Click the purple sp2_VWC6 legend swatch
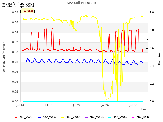This screenshot has height=122, width=163. point(86,117)
